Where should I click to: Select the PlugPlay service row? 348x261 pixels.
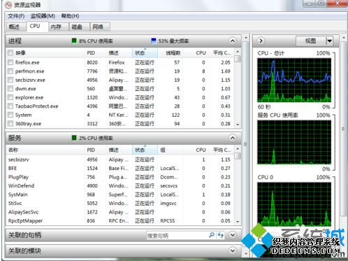[120, 177]
